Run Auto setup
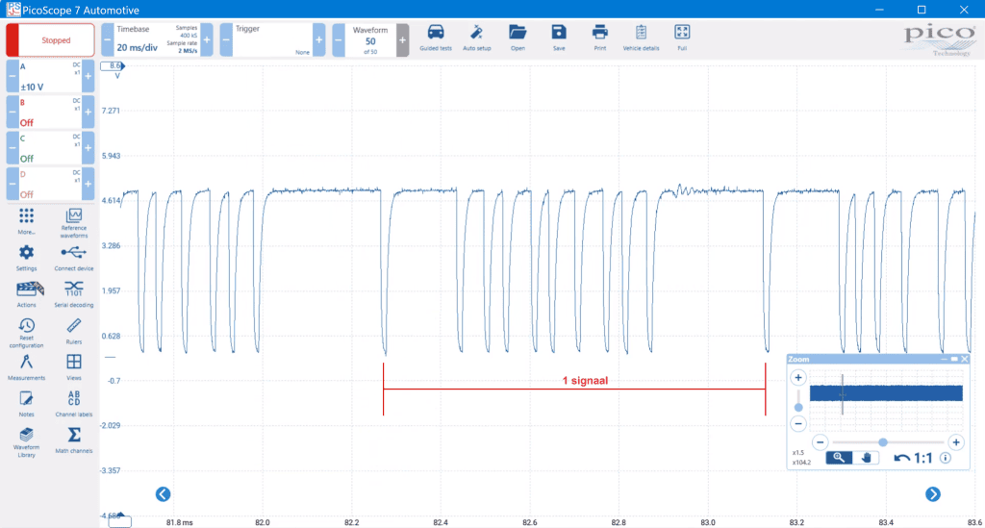Screen dimensions: 985x528 [476, 36]
